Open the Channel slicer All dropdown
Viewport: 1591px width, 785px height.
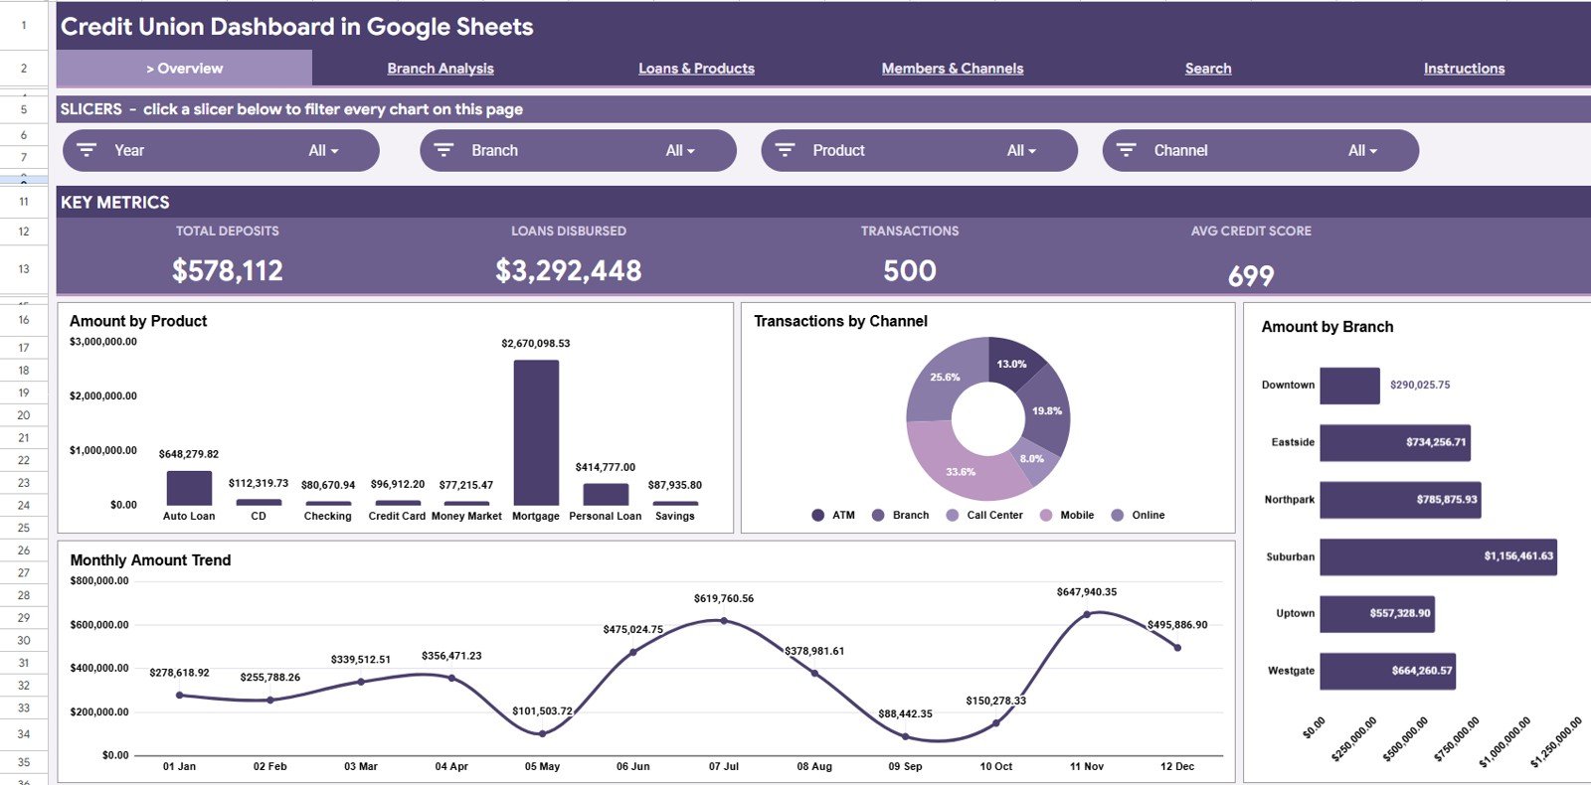pyautogui.click(x=1362, y=151)
